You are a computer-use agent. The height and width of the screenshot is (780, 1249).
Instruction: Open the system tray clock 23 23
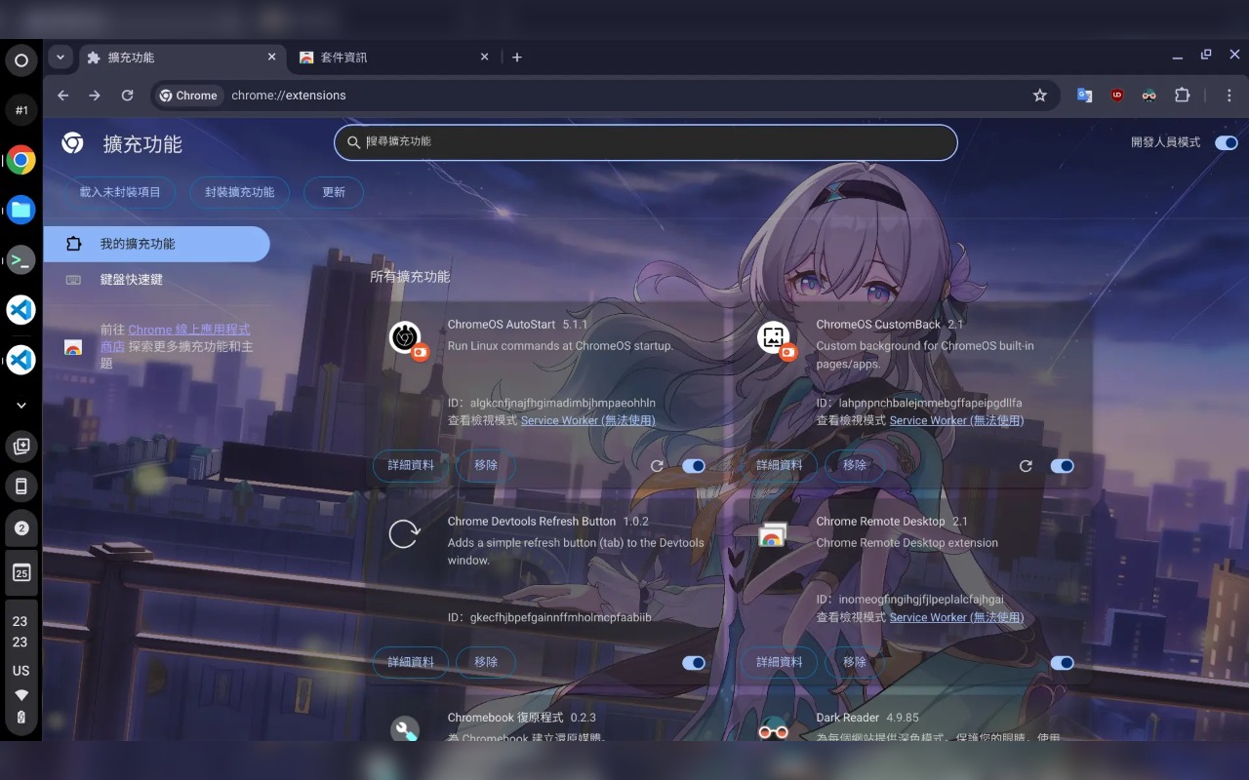[x=20, y=632]
